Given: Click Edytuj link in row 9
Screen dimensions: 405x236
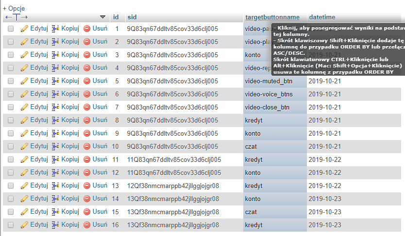Looking at the screenshot, I should [x=39, y=133].
